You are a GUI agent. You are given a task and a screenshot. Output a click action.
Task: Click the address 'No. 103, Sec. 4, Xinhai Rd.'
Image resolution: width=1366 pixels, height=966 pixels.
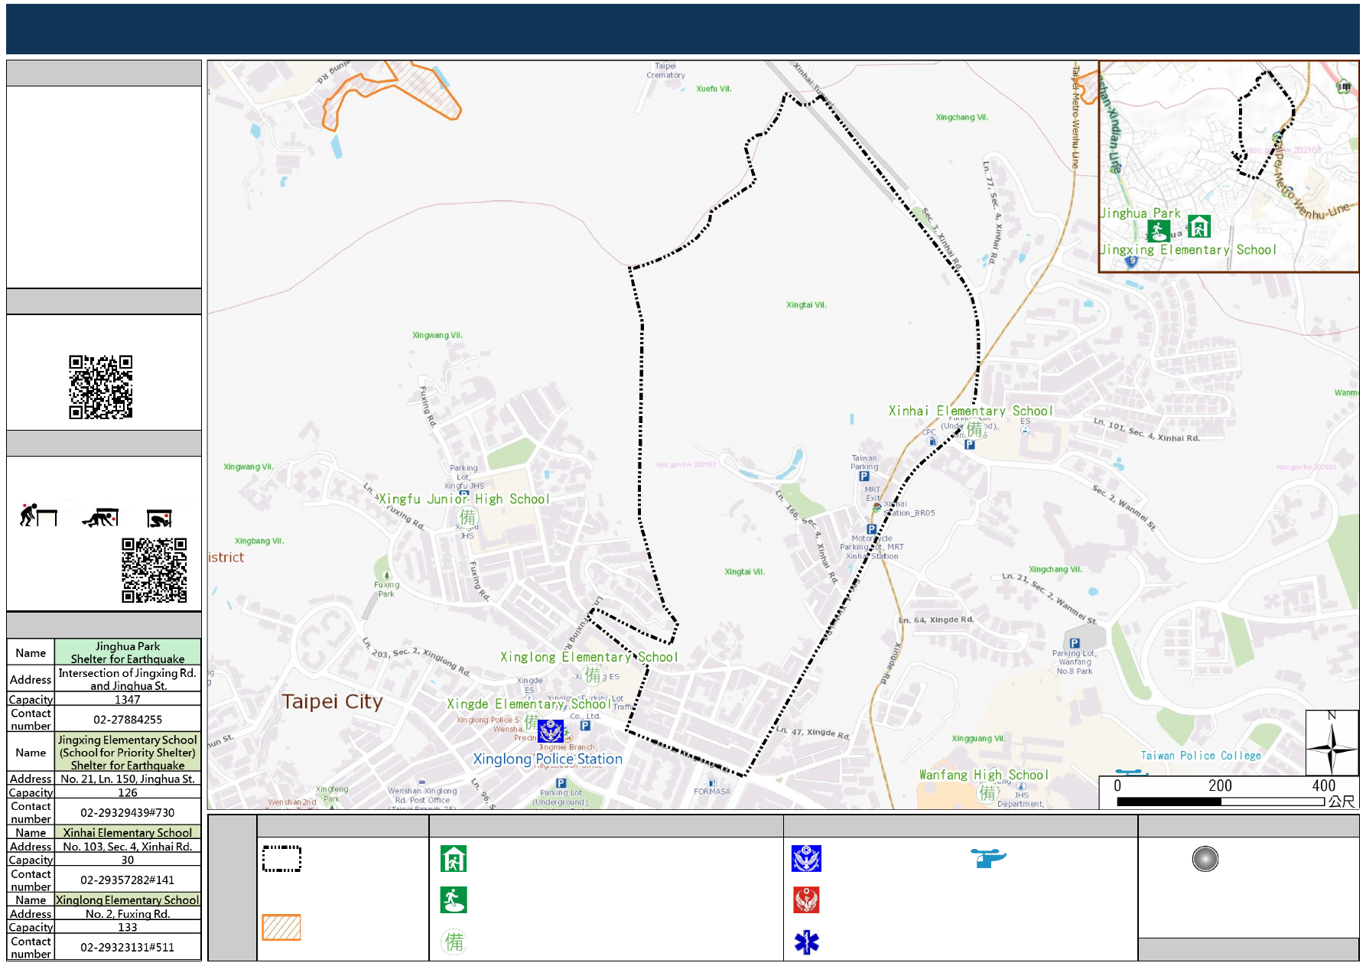coord(128,847)
